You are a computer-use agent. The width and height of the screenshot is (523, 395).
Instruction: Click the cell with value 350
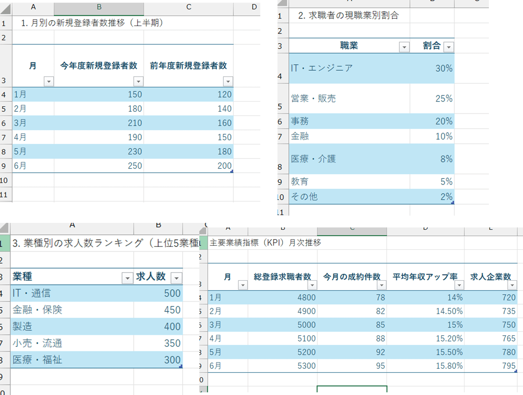click(158, 343)
